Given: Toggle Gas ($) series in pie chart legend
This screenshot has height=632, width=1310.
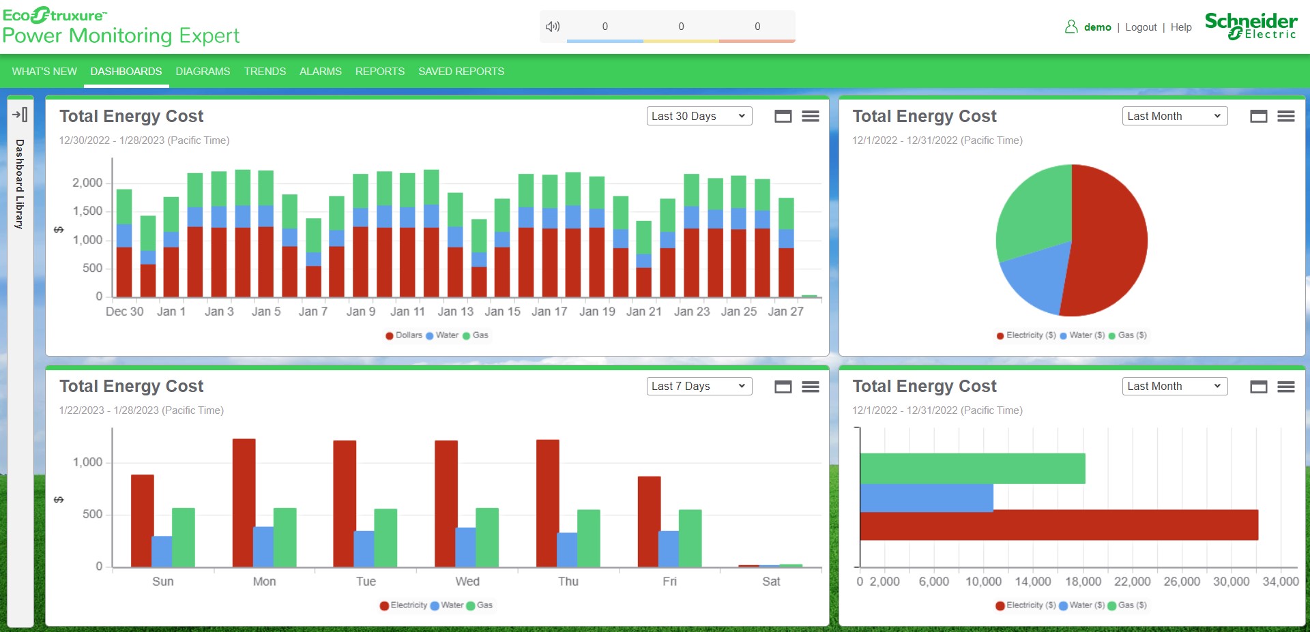Looking at the screenshot, I should (1128, 335).
